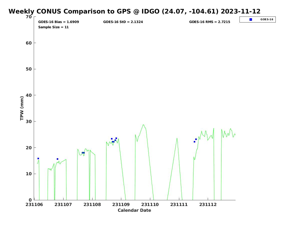300x225 pixels.
Task: Click the 20 y-axis tick label
Action: coord(29,147)
